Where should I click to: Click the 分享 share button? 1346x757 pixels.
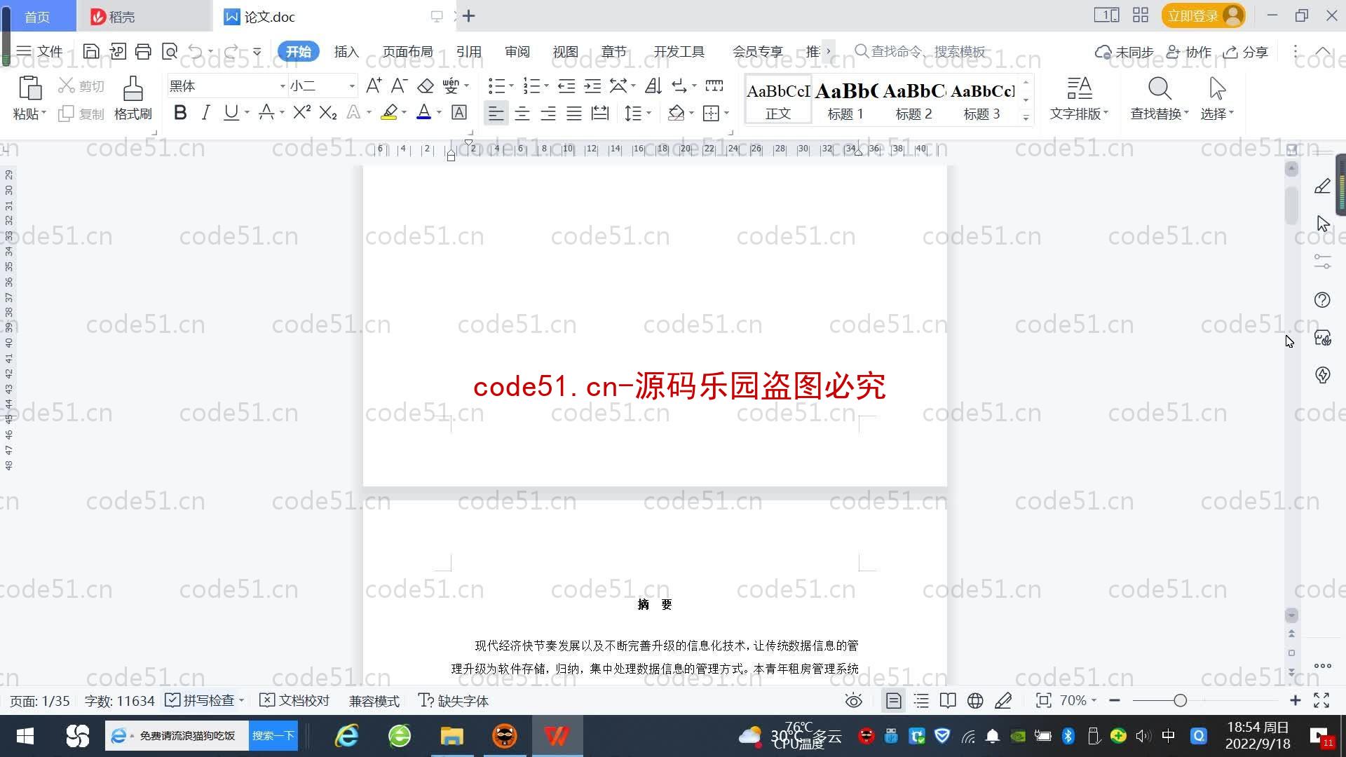[1246, 52]
